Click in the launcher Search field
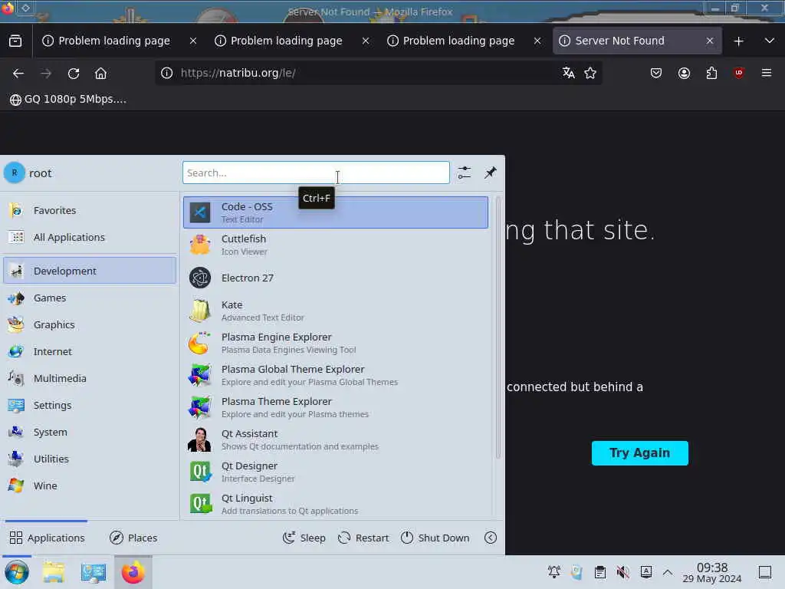The width and height of the screenshot is (785, 589). tap(316, 173)
